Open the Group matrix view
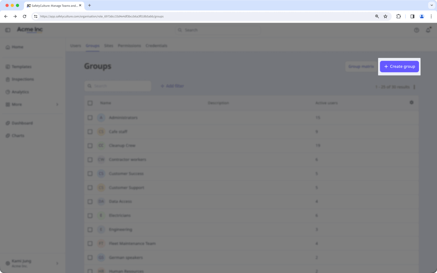The image size is (437, 273). (x=361, y=66)
